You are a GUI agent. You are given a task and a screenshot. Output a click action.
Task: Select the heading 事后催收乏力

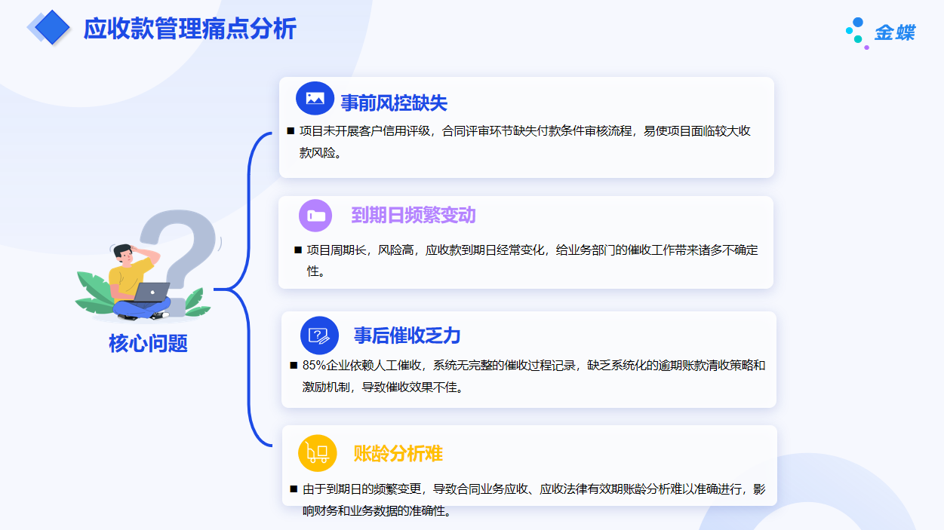(407, 335)
